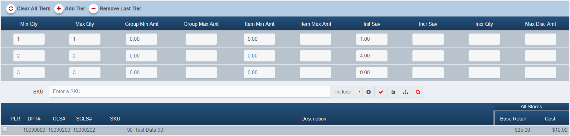The height and width of the screenshot is (136, 570).
Task: Click the red search magnifier icon
Action: point(418,92)
